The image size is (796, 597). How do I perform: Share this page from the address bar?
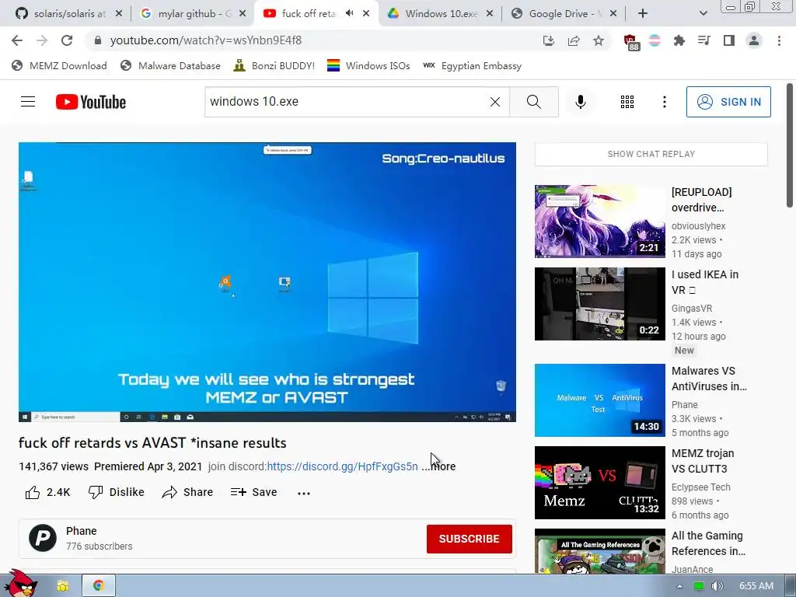click(574, 40)
